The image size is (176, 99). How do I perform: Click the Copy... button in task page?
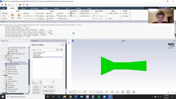45,87
